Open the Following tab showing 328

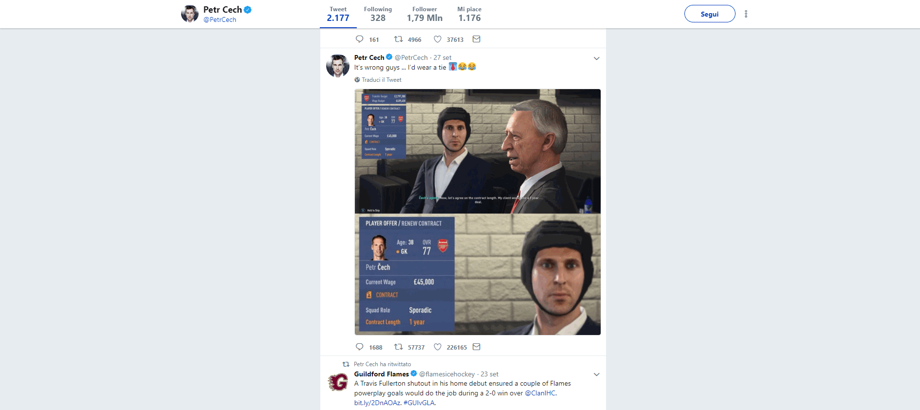coord(378,14)
